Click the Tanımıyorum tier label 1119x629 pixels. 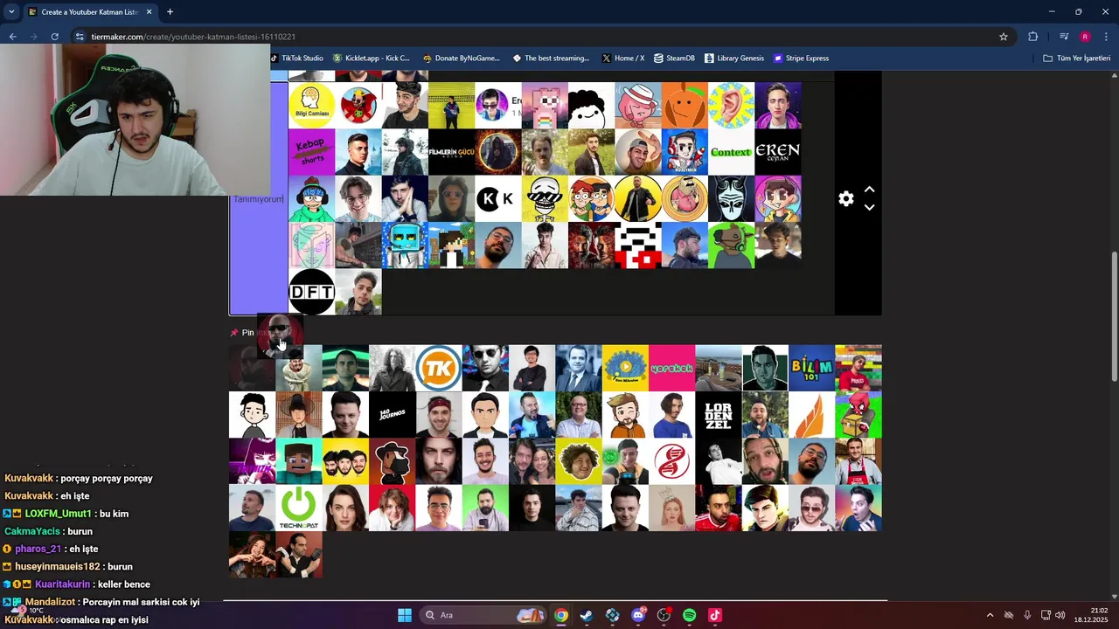point(259,198)
